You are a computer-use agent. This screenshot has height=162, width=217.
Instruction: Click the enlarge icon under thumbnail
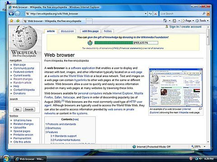(x=200, y=109)
